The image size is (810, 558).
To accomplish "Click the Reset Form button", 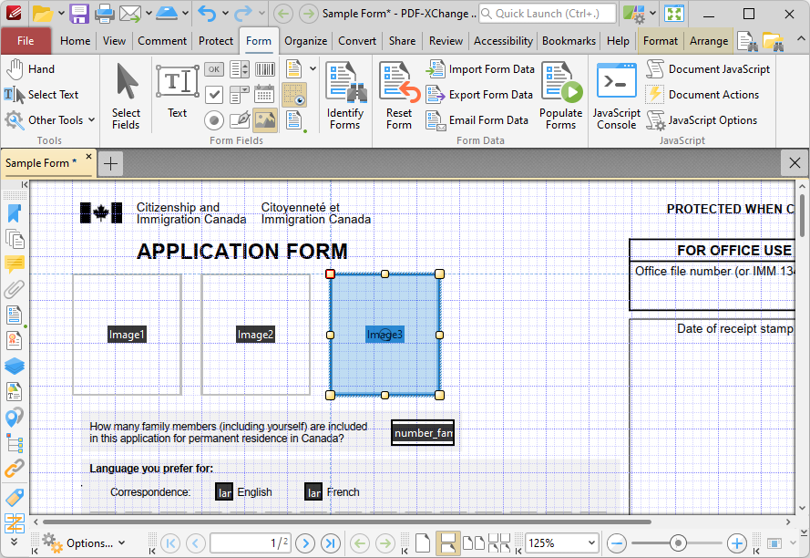I will point(399,96).
